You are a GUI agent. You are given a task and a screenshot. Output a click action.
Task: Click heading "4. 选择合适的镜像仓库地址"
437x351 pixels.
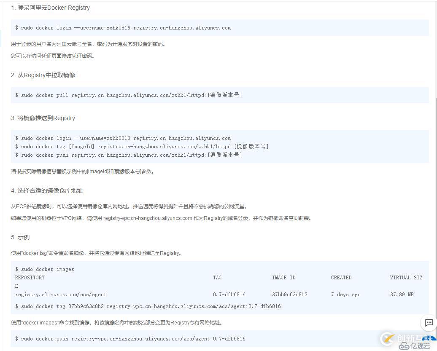[x=47, y=191]
